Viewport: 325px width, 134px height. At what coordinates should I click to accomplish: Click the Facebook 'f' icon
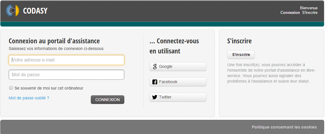coord(155,82)
